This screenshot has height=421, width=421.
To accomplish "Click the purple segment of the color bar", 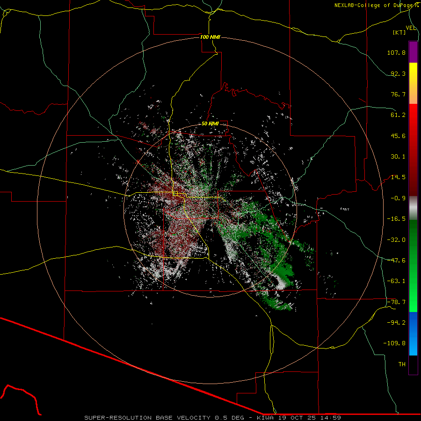I will [413, 52].
